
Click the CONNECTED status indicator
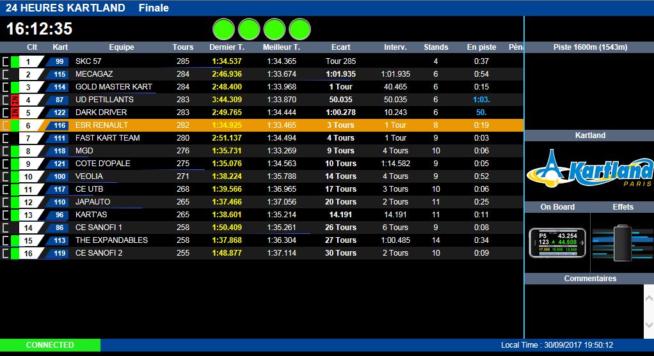point(50,344)
